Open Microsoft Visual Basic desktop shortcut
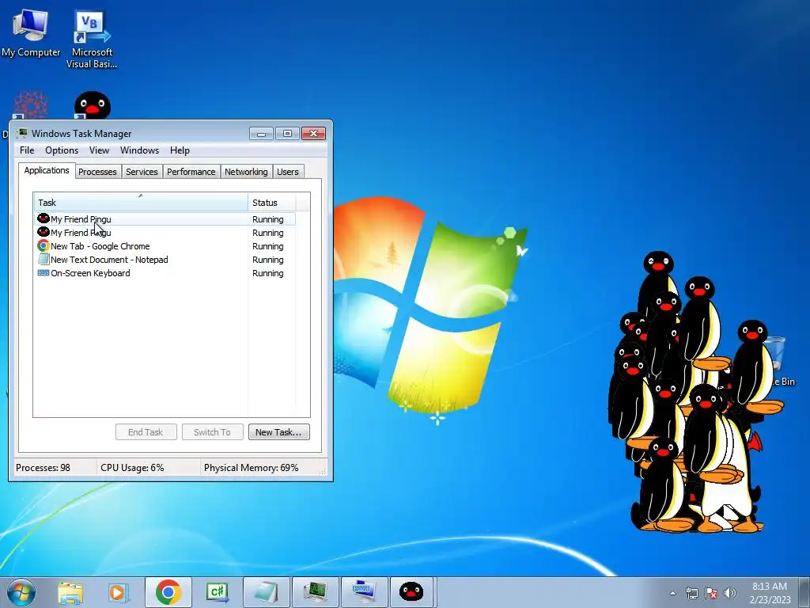810x608 pixels. click(x=92, y=38)
